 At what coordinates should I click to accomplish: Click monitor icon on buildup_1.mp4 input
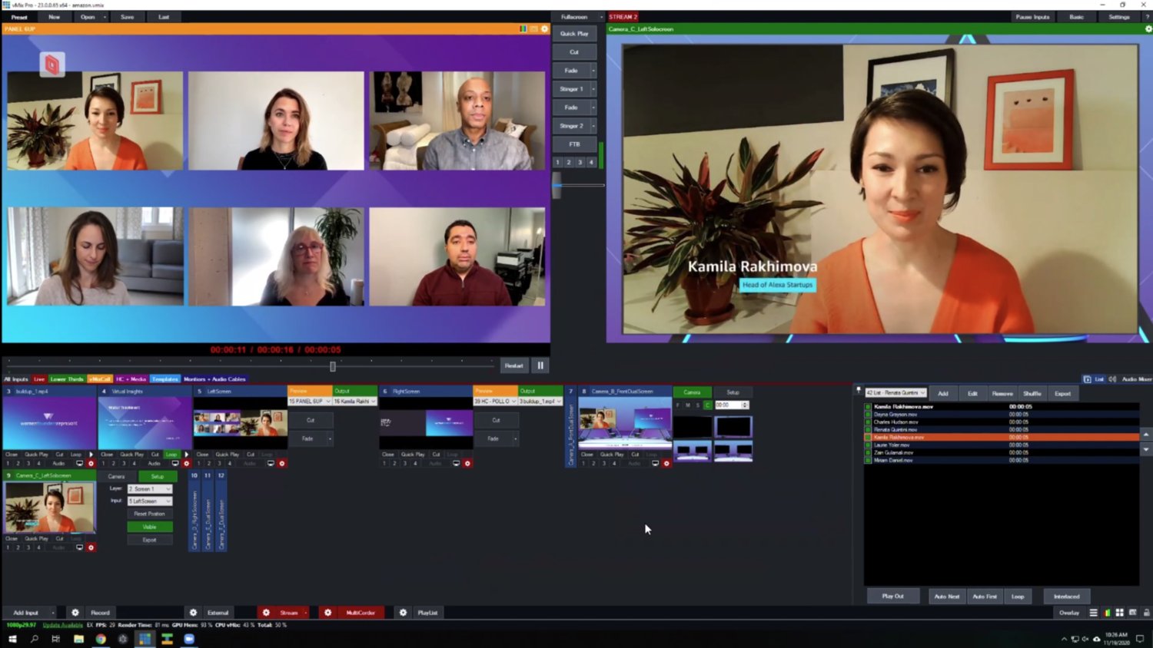pyautogui.click(x=79, y=464)
